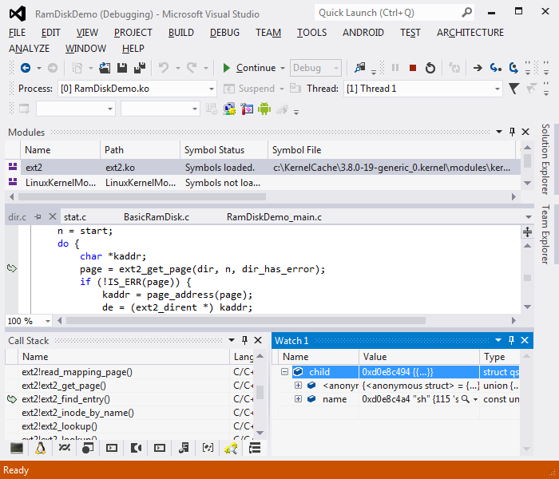Click the gears with magnifier icon at the bottom

point(231,448)
